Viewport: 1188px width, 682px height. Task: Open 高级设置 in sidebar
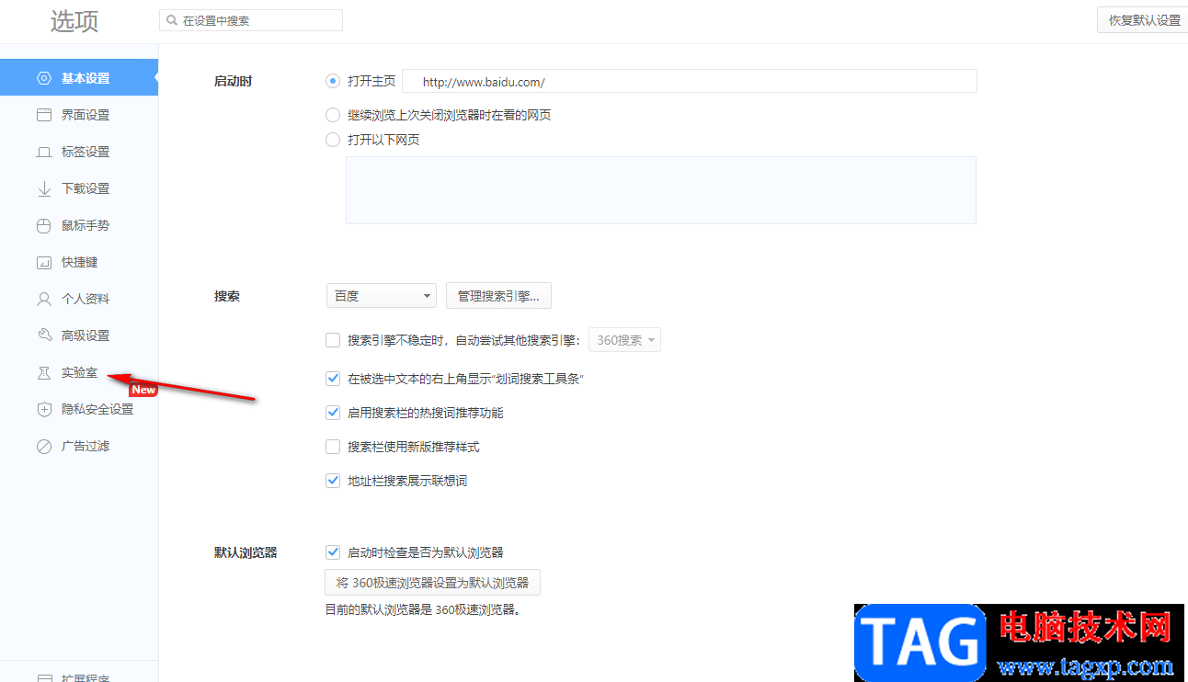[86, 335]
